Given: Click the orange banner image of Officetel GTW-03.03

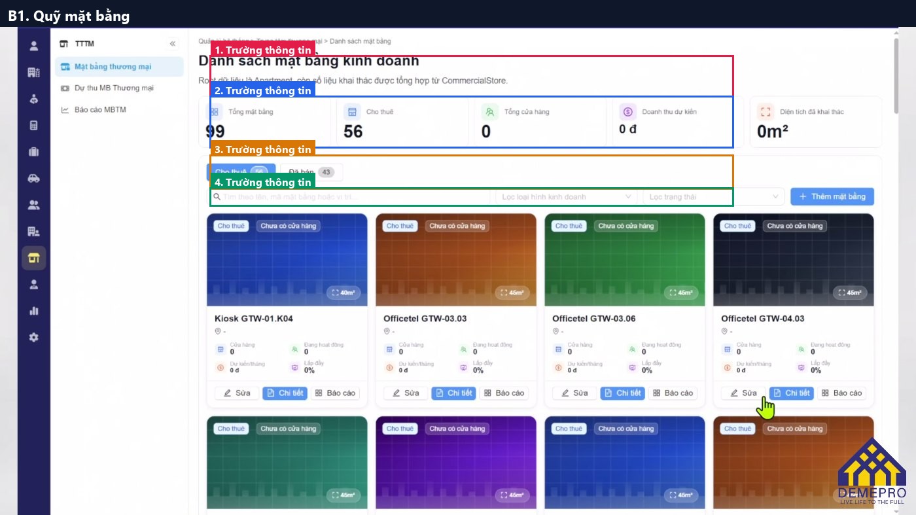Looking at the screenshot, I should pos(455,260).
